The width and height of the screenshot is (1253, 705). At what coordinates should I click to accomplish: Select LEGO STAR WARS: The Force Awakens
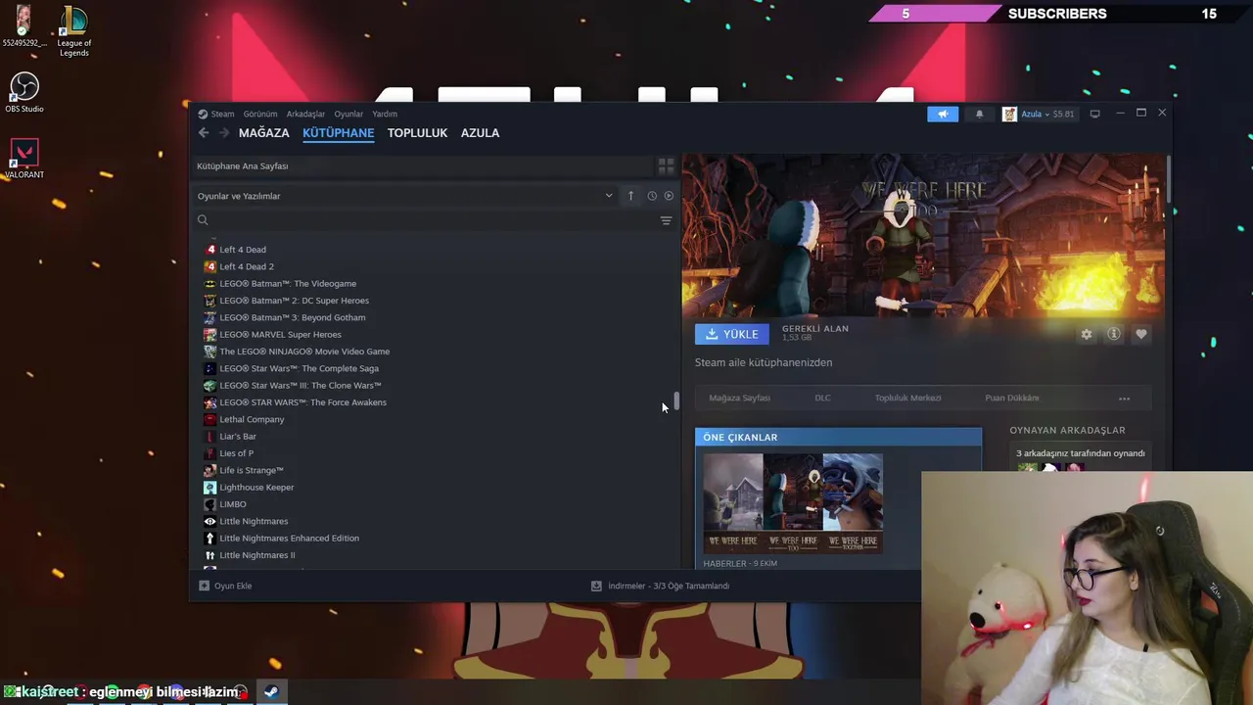302,402
